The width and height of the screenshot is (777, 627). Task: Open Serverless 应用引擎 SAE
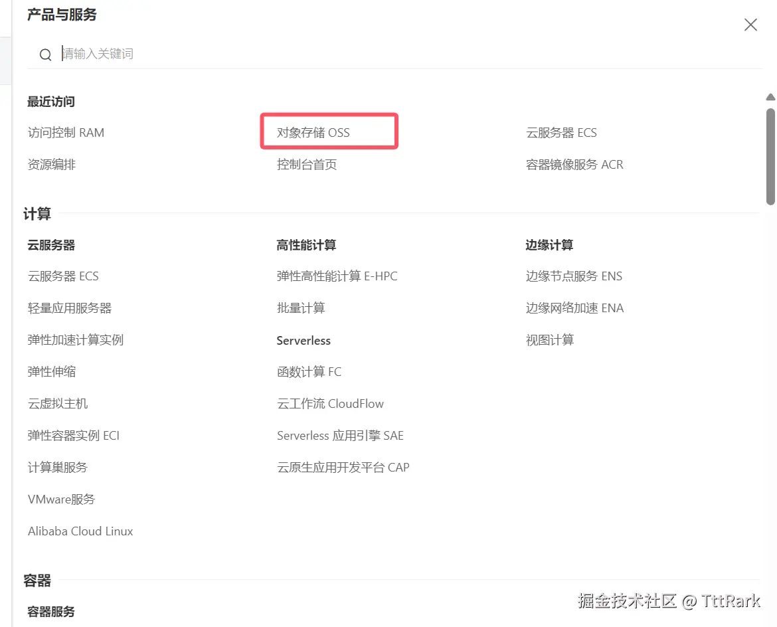coord(340,436)
